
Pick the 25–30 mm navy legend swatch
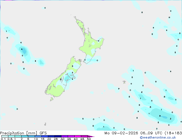click(58, 136)
